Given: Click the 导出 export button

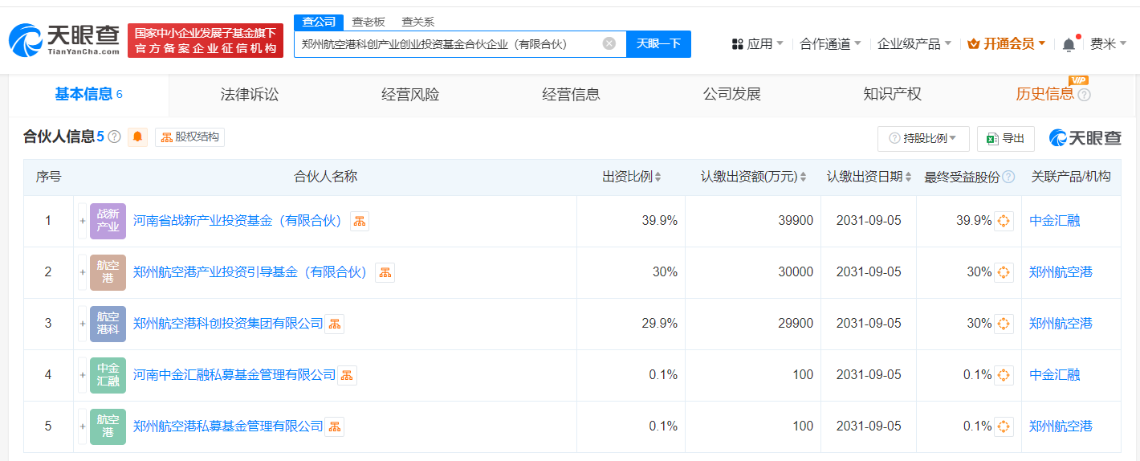Looking at the screenshot, I should click(1005, 138).
